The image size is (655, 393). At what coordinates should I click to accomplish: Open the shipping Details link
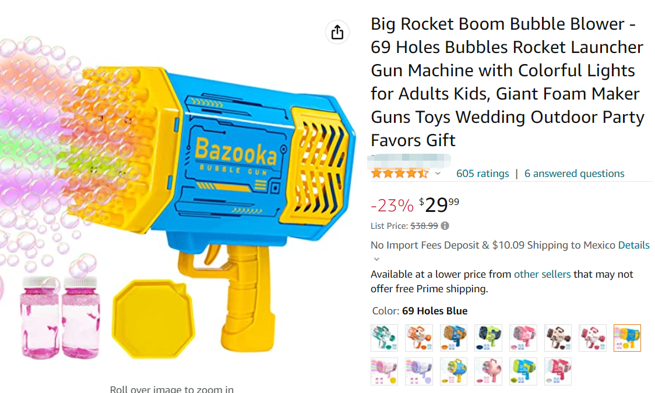633,245
